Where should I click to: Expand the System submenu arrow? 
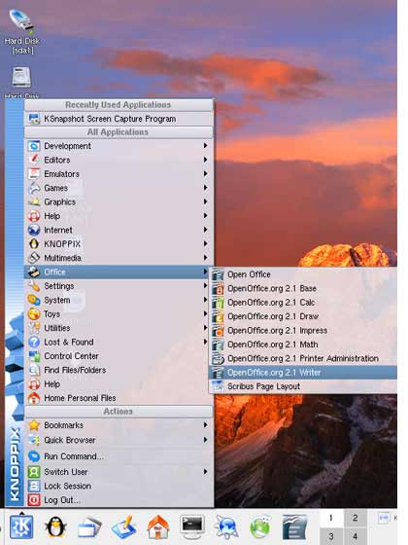(x=205, y=300)
